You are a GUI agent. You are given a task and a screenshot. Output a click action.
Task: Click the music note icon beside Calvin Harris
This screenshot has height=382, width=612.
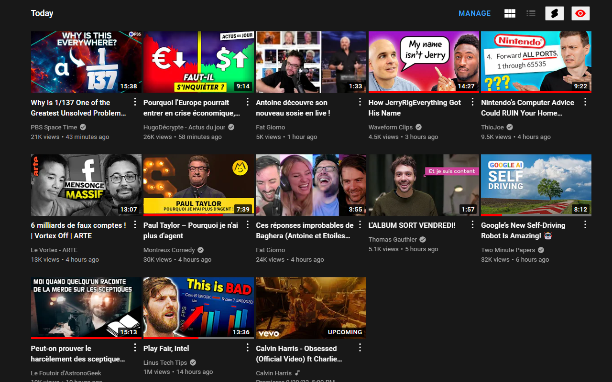pos(297,373)
